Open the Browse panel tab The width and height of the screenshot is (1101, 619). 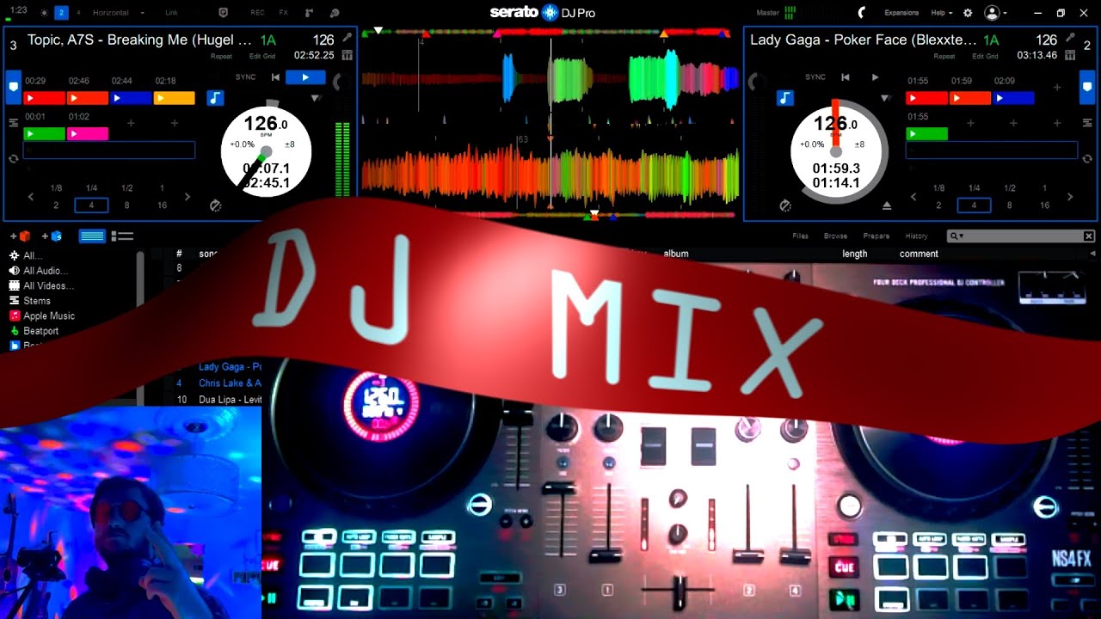point(835,236)
